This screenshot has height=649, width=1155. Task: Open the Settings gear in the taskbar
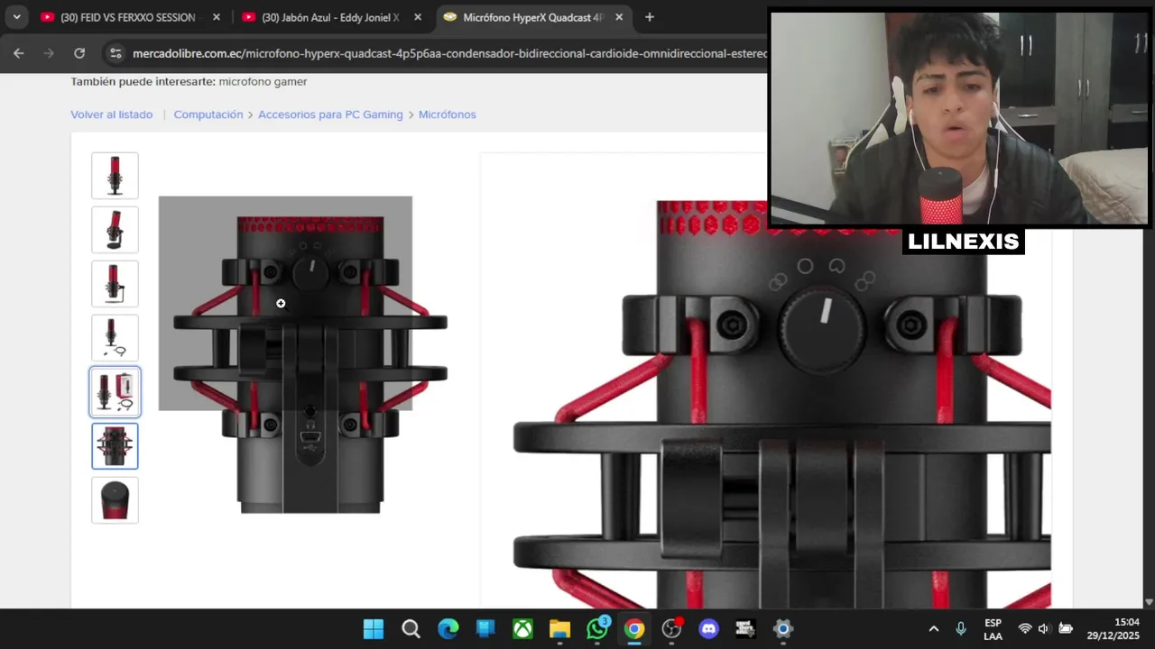coord(783,629)
